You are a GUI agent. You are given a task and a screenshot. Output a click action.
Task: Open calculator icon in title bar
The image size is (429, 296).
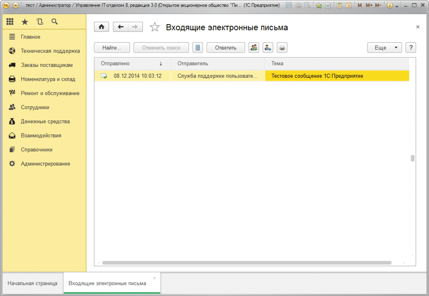click(339, 5)
